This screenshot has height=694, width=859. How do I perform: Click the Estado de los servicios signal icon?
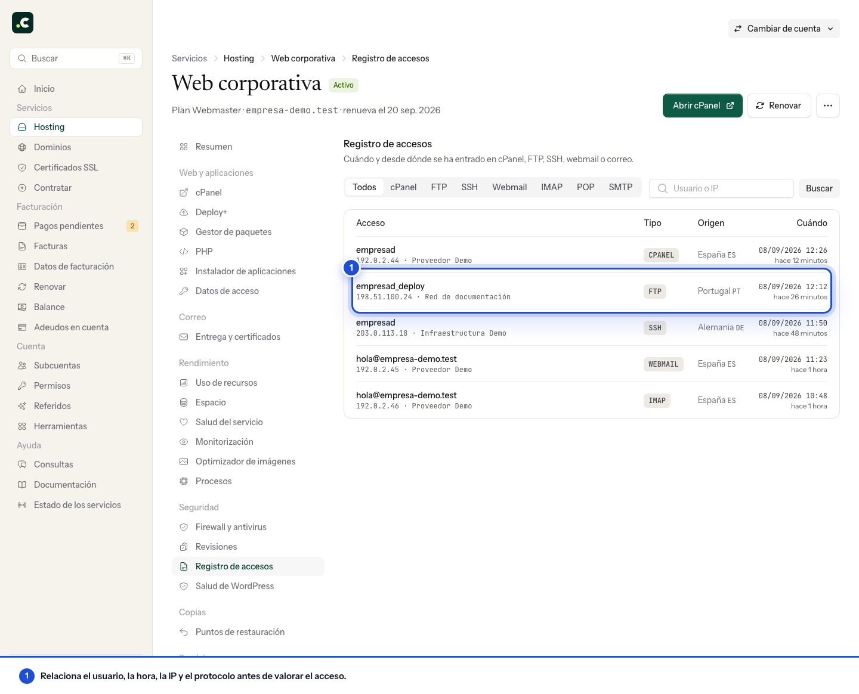[x=22, y=505]
